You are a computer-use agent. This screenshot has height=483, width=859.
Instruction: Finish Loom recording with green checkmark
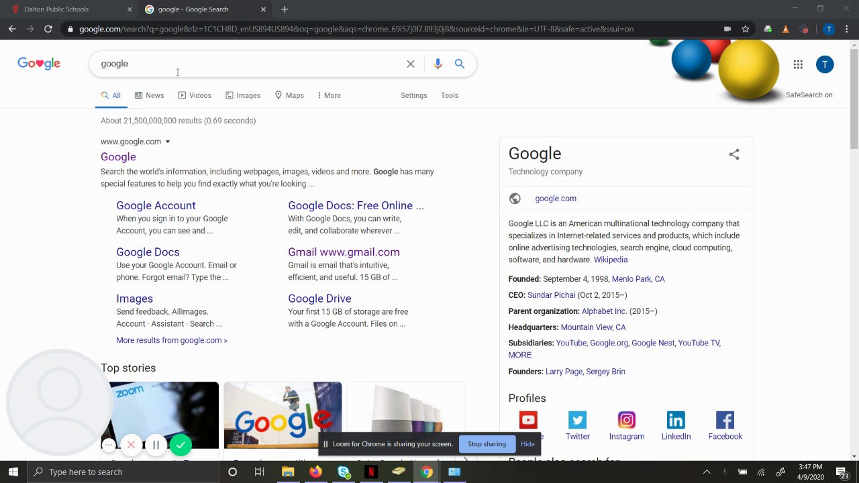(181, 444)
